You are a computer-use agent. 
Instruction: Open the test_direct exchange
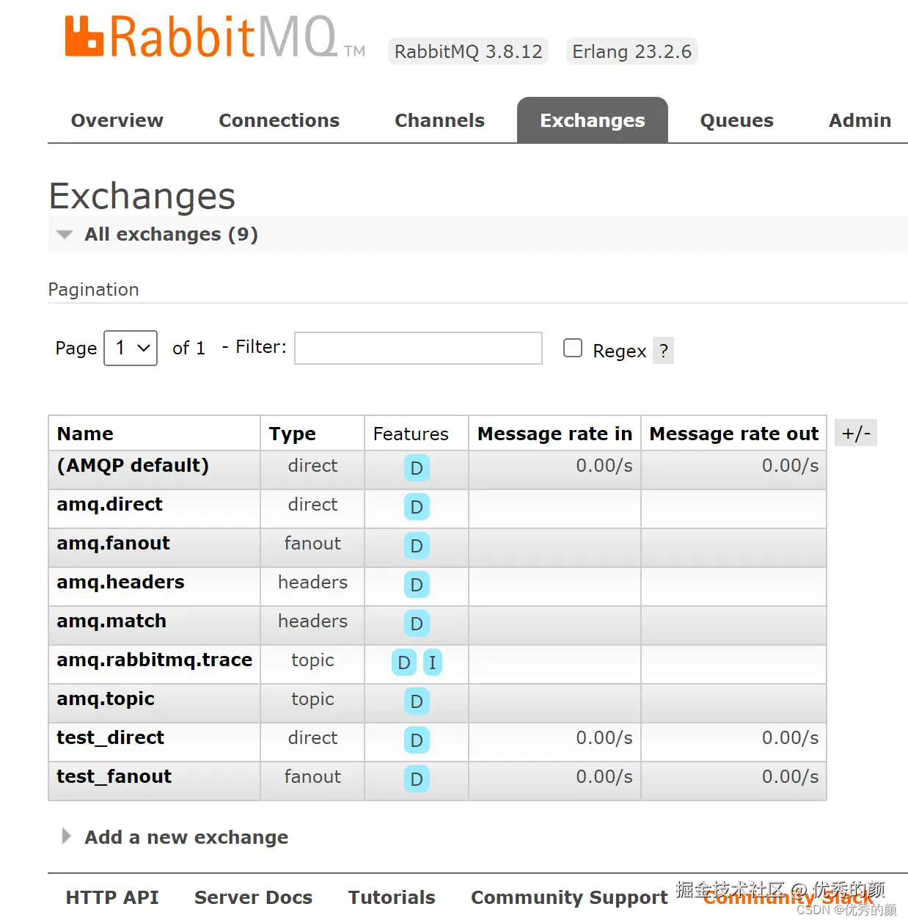pos(111,737)
